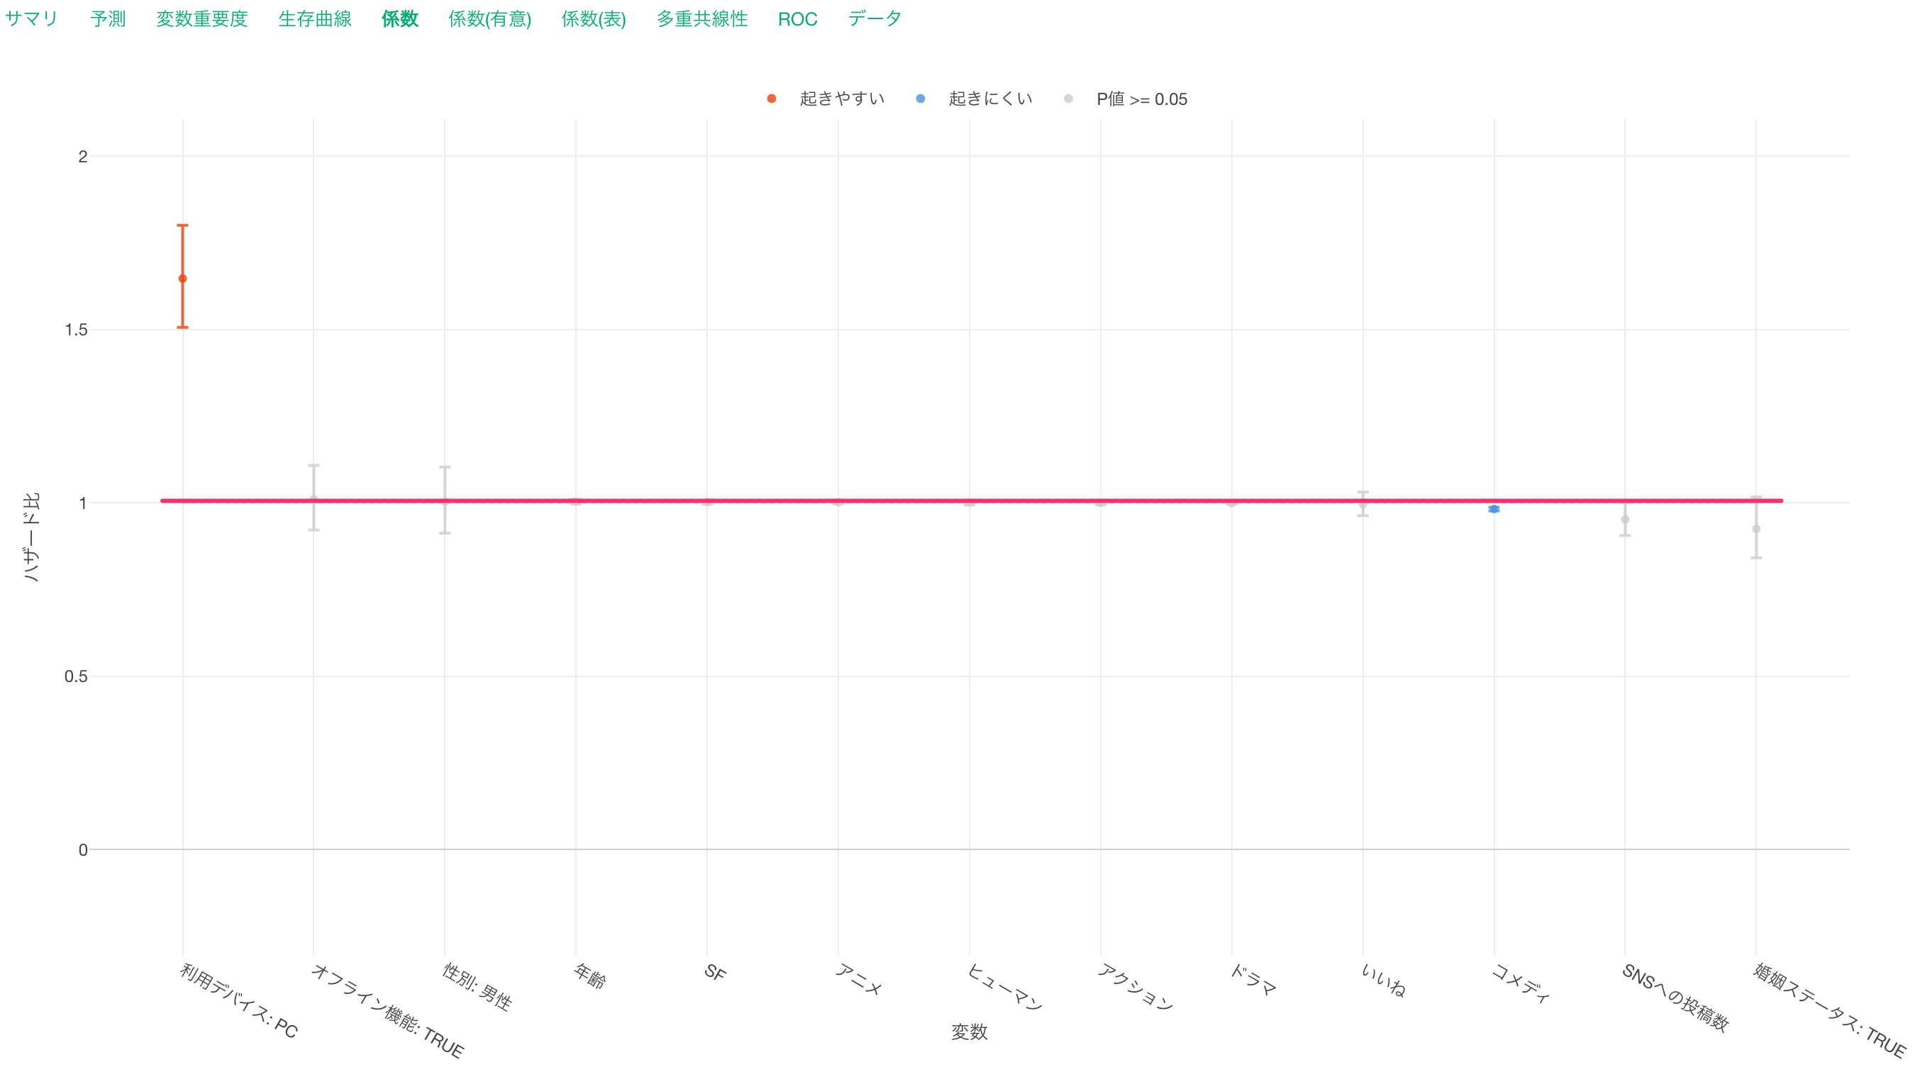Switch to the 多重共線性 tab
The width and height of the screenshot is (1932, 1072).
click(x=702, y=18)
